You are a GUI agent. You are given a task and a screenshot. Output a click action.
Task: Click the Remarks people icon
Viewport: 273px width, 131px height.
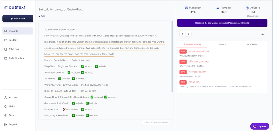[x=218, y=8]
